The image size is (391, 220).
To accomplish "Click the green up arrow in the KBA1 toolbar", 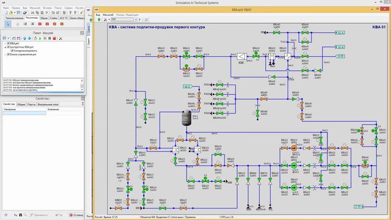I will click(99, 20).
